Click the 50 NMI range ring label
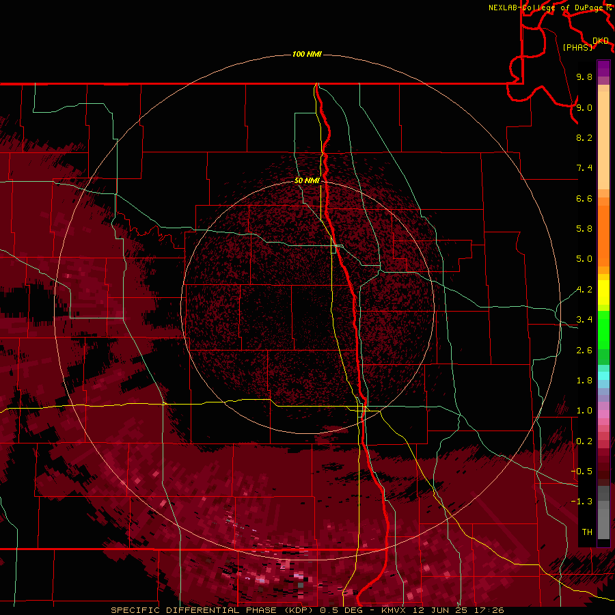 [307, 180]
